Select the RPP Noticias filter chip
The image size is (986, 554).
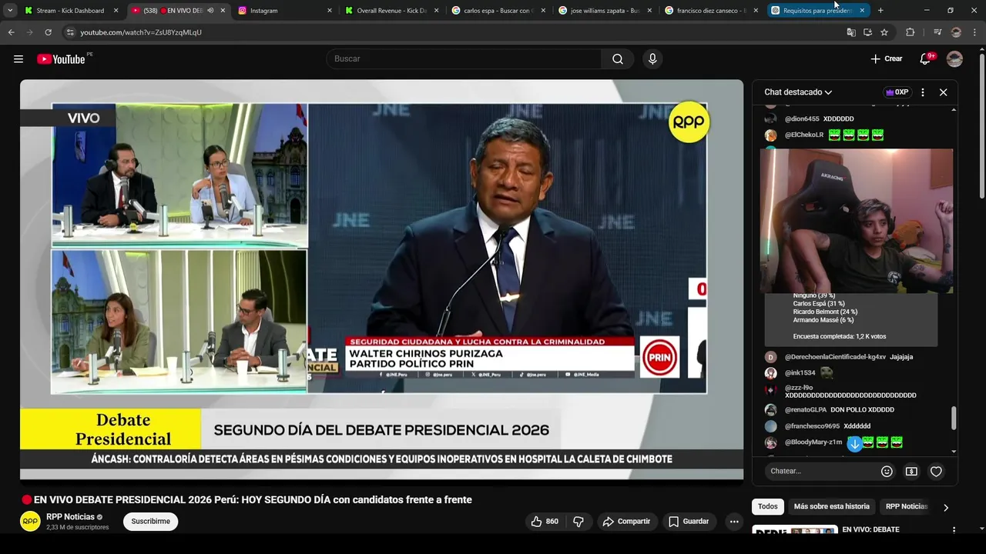click(x=906, y=506)
